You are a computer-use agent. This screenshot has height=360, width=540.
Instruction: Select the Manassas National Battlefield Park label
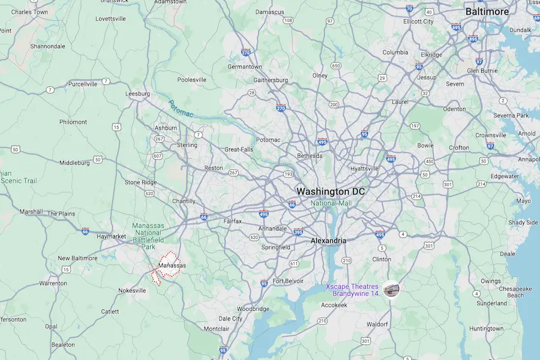tap(148, 236)
